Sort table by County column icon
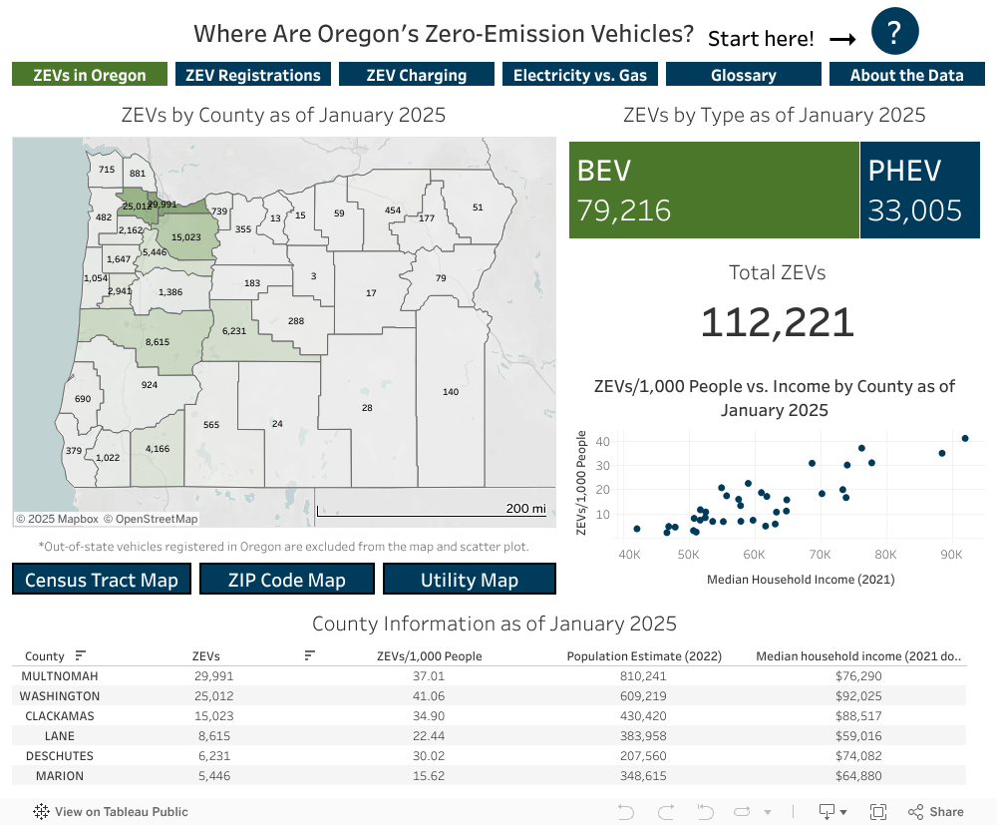997x825 pixels. click(81, 655)
